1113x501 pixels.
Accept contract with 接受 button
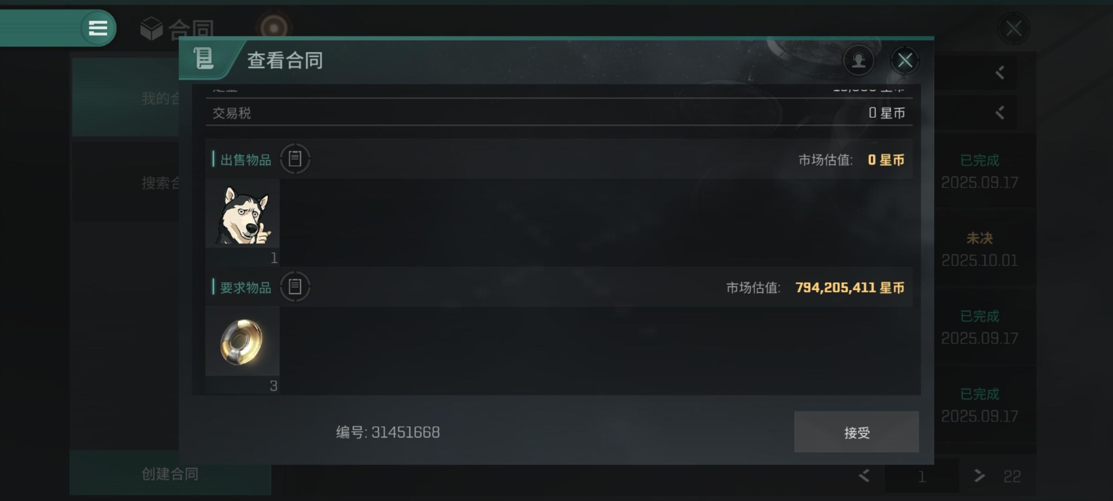pos(857,432)
